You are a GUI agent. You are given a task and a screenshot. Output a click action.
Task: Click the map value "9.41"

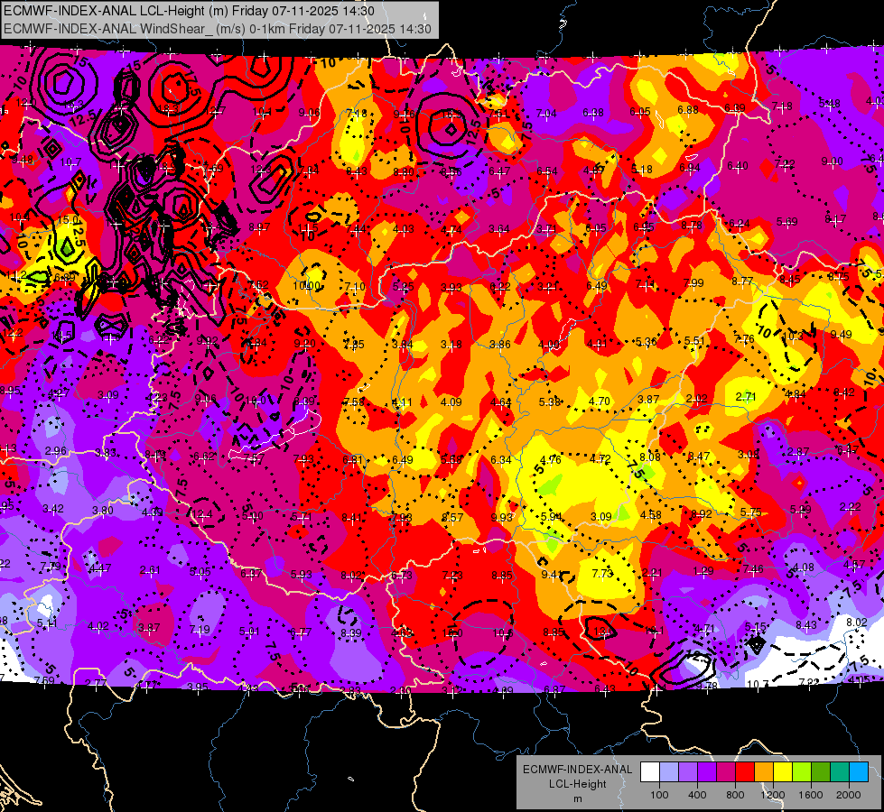[x=552, y=574]
